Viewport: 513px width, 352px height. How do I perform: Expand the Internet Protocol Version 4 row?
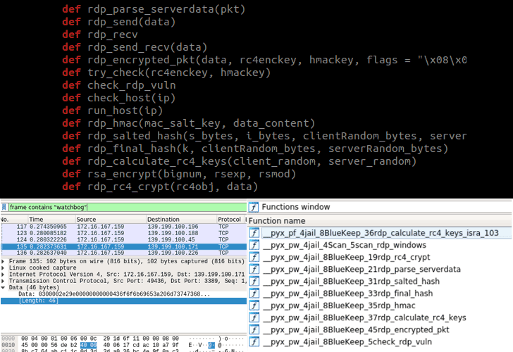click(3, 275)
